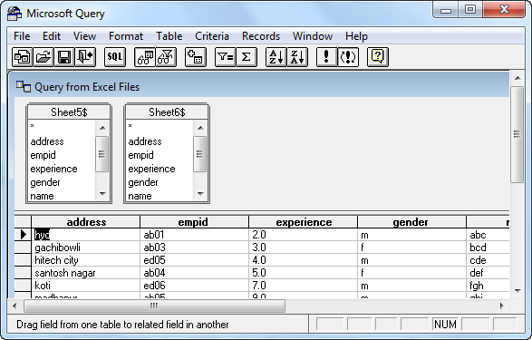The image size is (532, 340).
Task: Select the gender column header
Action: [x=411, y=222]
